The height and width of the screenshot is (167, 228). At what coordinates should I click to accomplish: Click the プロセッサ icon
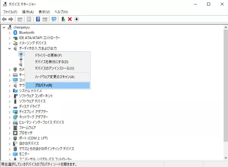tap(15, 133)
